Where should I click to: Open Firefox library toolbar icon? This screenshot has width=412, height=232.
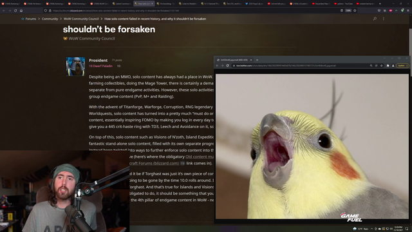click(385, 10)
